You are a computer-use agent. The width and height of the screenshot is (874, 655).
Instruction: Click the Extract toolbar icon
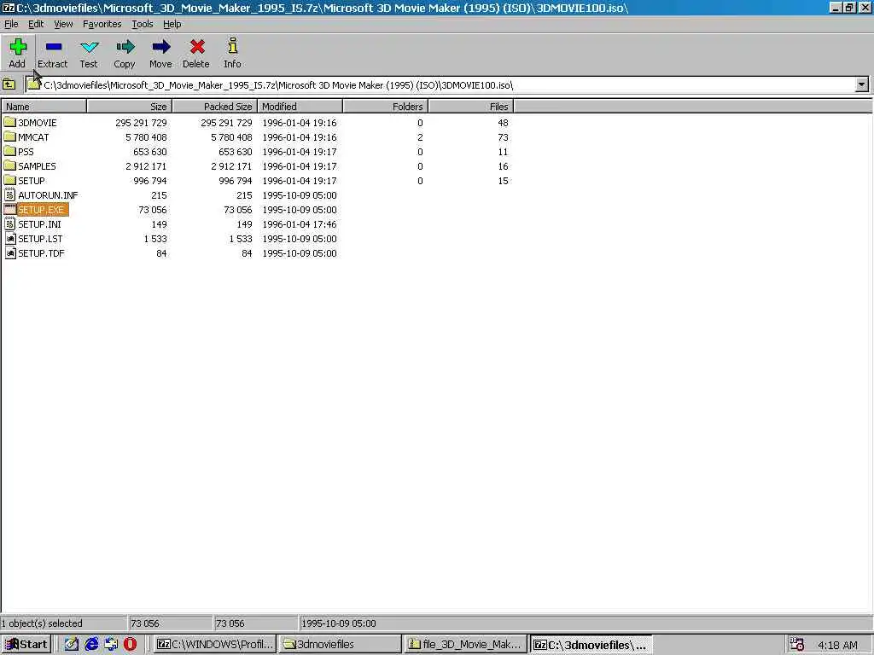pos(54,47)
